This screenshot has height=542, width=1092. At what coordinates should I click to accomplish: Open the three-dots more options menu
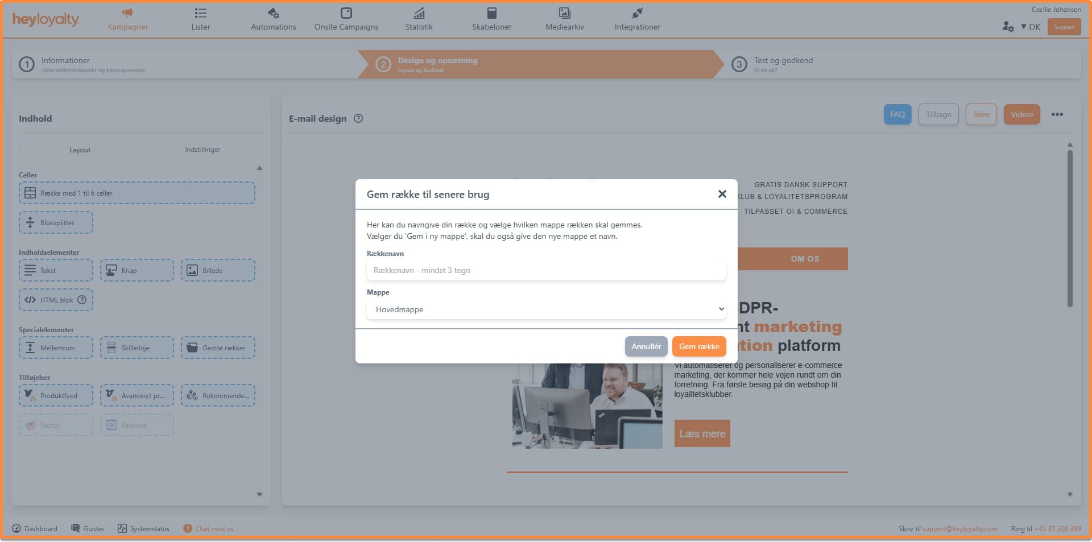tap(1057, 114)
